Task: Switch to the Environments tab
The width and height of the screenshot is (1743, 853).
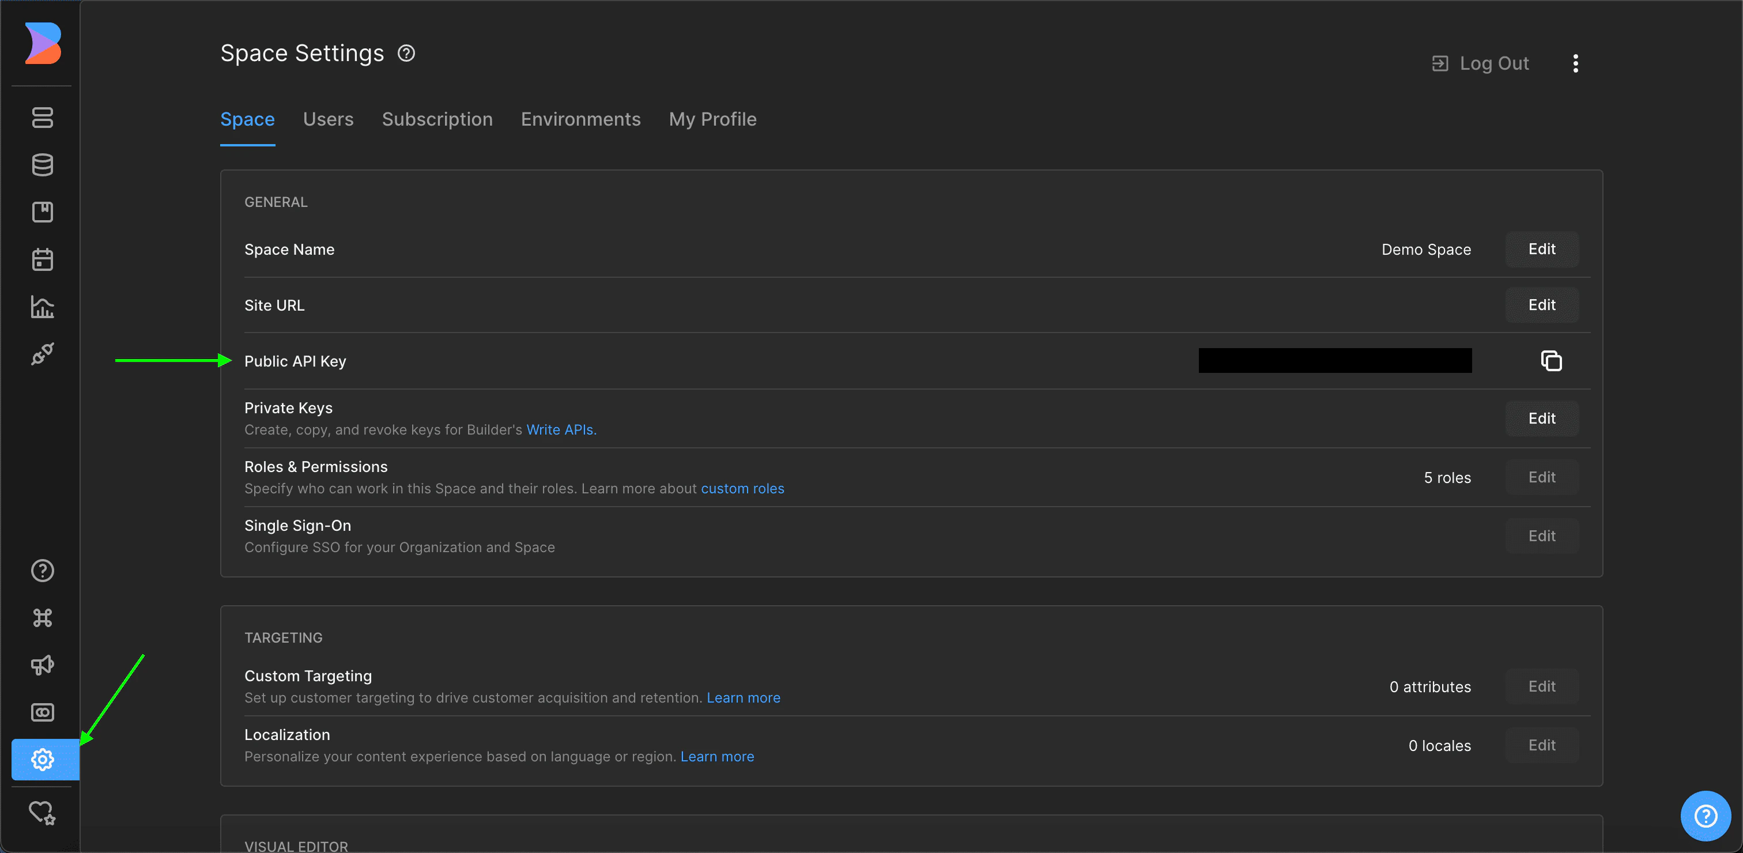Action: coord(580,119)
